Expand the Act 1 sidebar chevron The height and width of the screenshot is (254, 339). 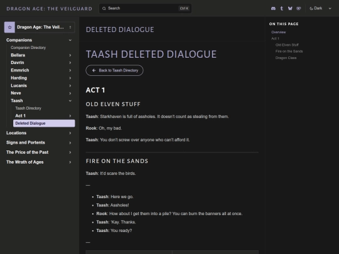pyautogui.click(x=70, y=116)
